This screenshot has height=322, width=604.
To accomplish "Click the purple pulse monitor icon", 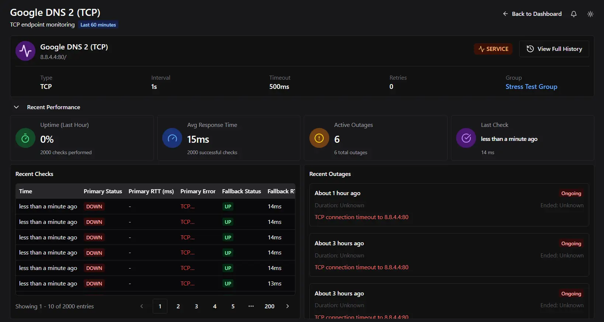I will (x=25, y=51).
